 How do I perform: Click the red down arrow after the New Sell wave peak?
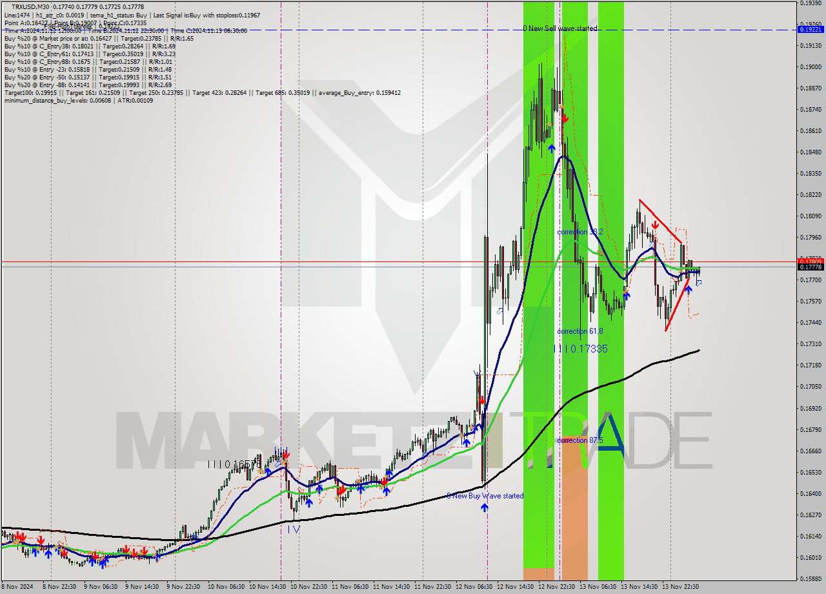pos(565,118)
